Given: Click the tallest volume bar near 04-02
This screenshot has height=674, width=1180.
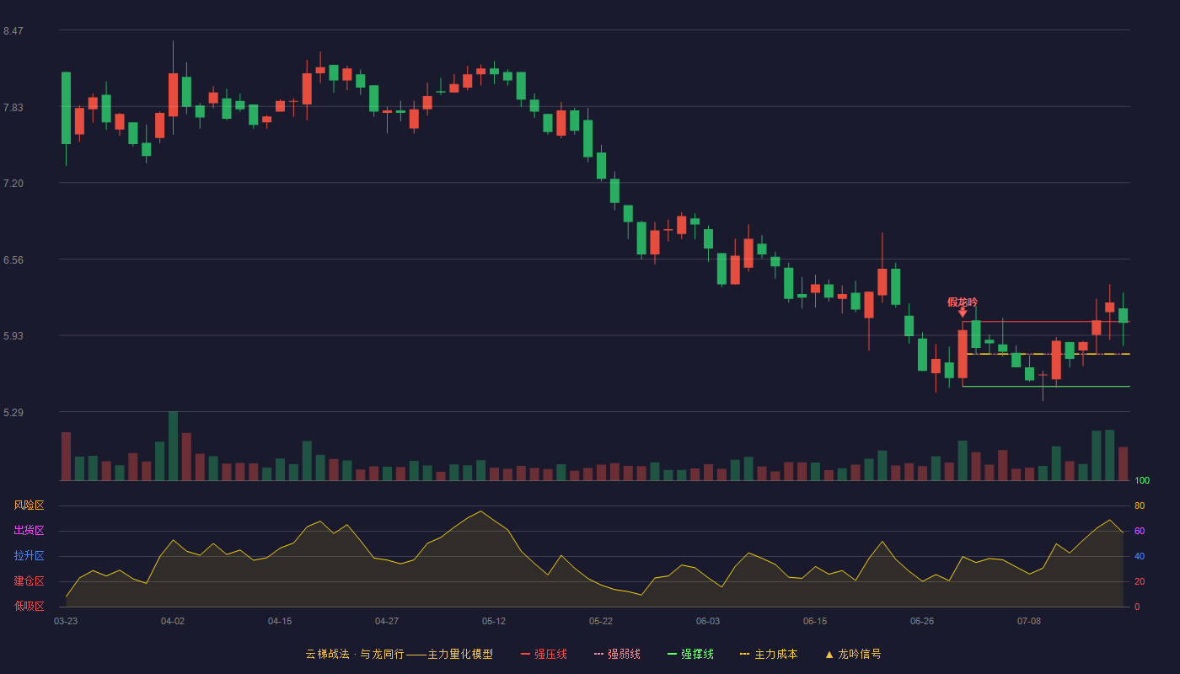Looking at the screenshot, I should pos(173,446).
